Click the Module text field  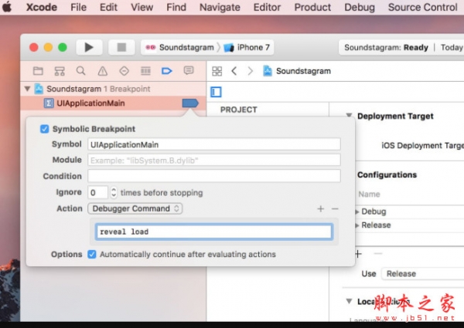pos(214,160)
